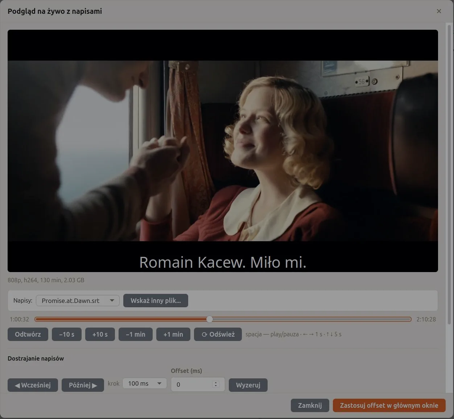Click the Offset spinner arrows

[216, 384]
